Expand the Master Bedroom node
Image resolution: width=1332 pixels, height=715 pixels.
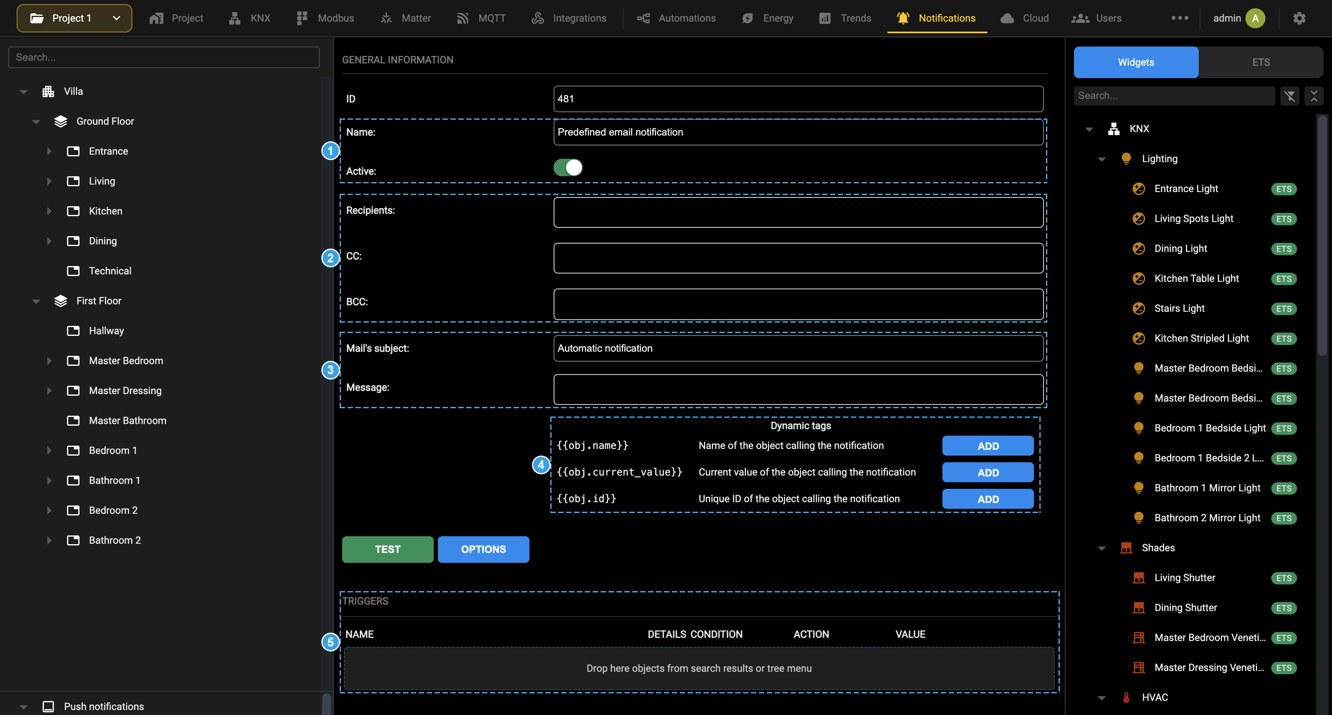(49, 361)
